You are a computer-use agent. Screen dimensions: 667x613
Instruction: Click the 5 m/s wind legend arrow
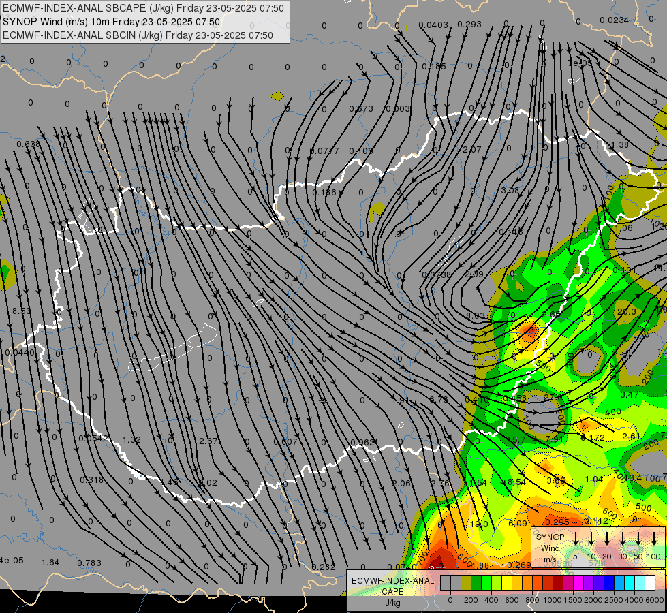point(576,539)
